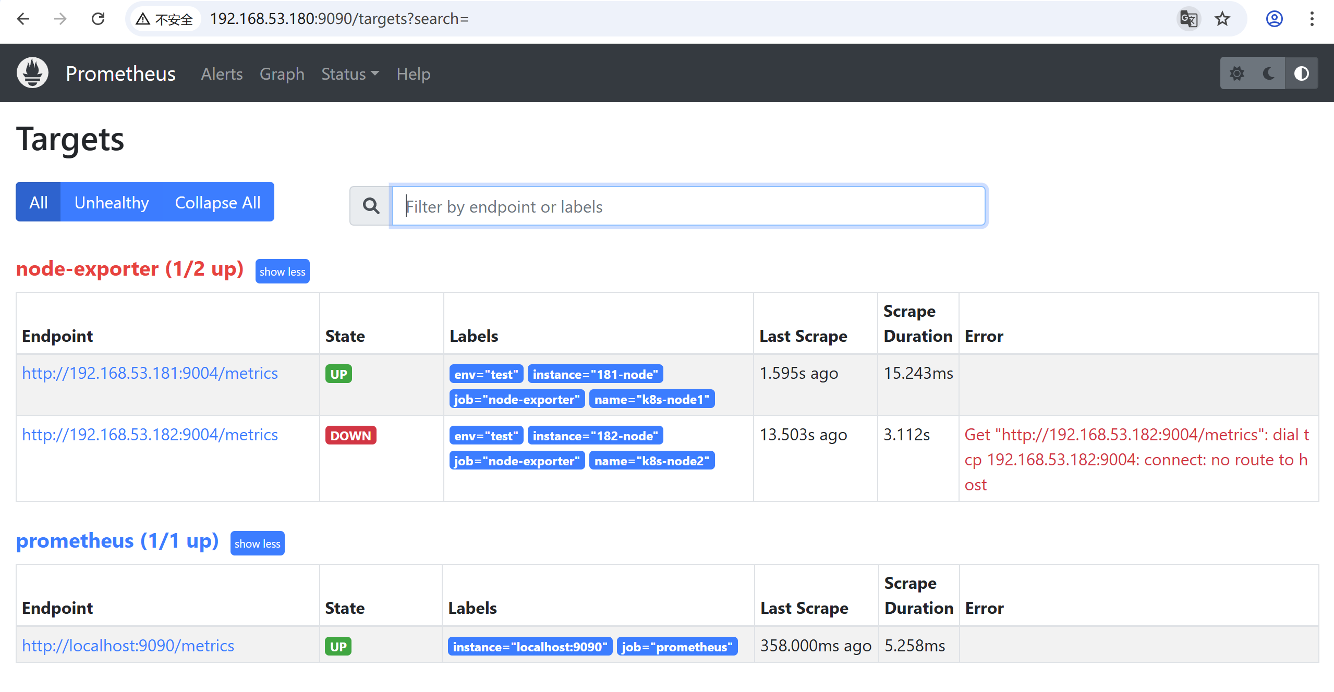1334x692 pixels.
Task: Visit the 192.168.53.181:9004 metrics endpoint link
Action: pos(149,373)
